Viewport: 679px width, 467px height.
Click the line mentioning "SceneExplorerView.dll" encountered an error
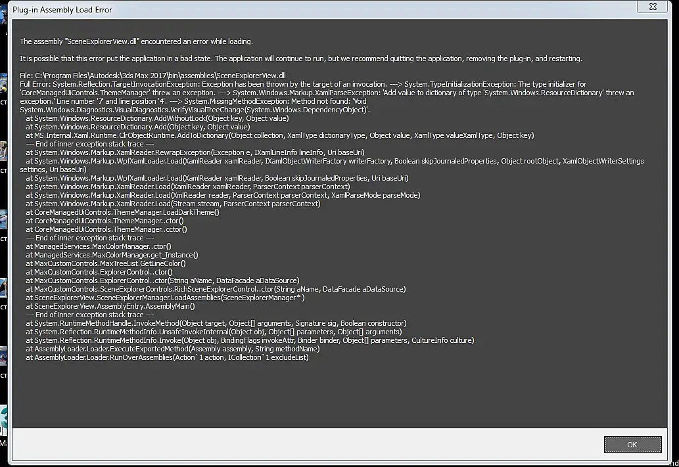pos(137,41)
